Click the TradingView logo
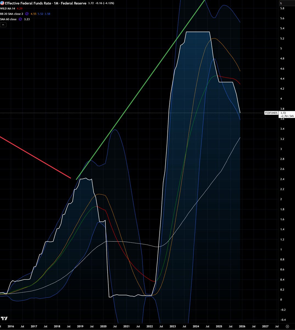This screenshot has height=330, width=295. click(x=4, y=318)
